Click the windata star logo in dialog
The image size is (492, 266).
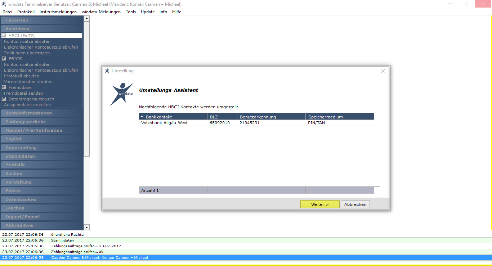click(122, 94)
